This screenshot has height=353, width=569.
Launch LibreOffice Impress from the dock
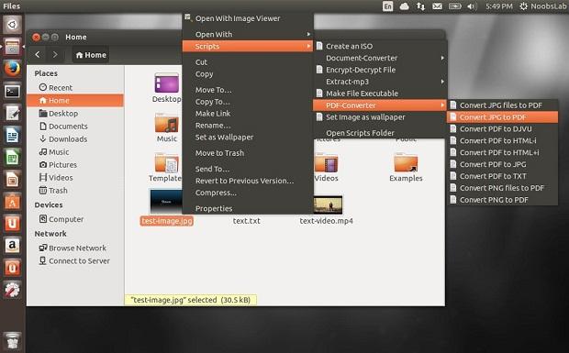point(12,180)
